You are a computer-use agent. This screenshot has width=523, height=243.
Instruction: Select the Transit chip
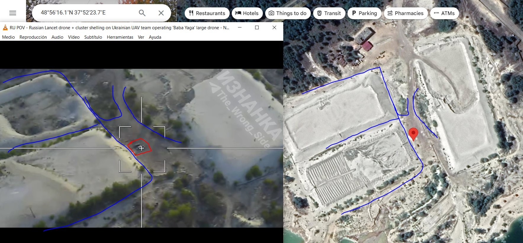pos(329,13)
